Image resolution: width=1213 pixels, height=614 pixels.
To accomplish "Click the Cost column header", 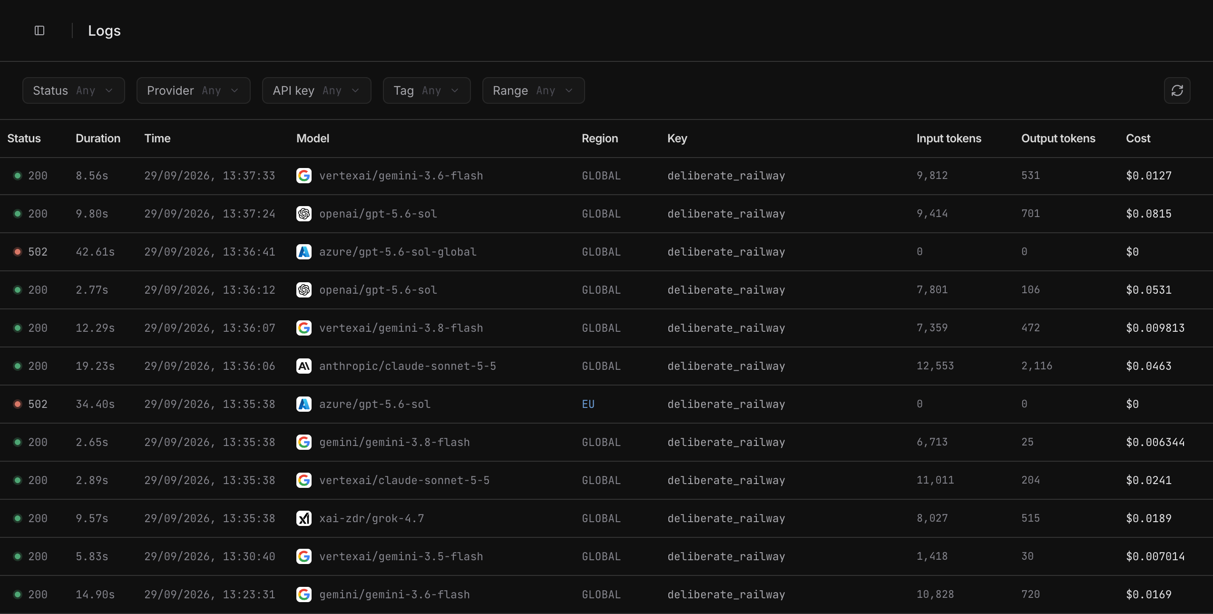I will [1138, 139].
